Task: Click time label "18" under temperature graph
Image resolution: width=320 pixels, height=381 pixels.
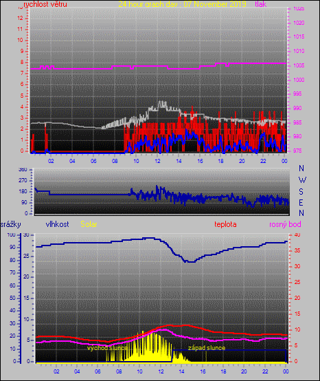Action: (x=223, y=371)
